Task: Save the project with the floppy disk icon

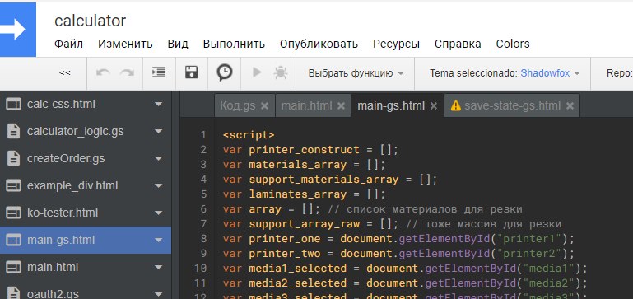Action: coord(192,72)
